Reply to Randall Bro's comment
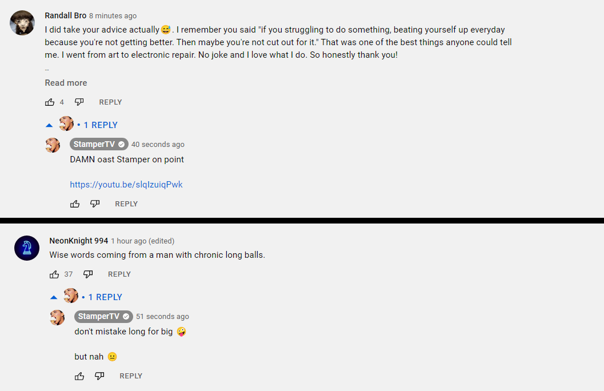 coord(110,102)
